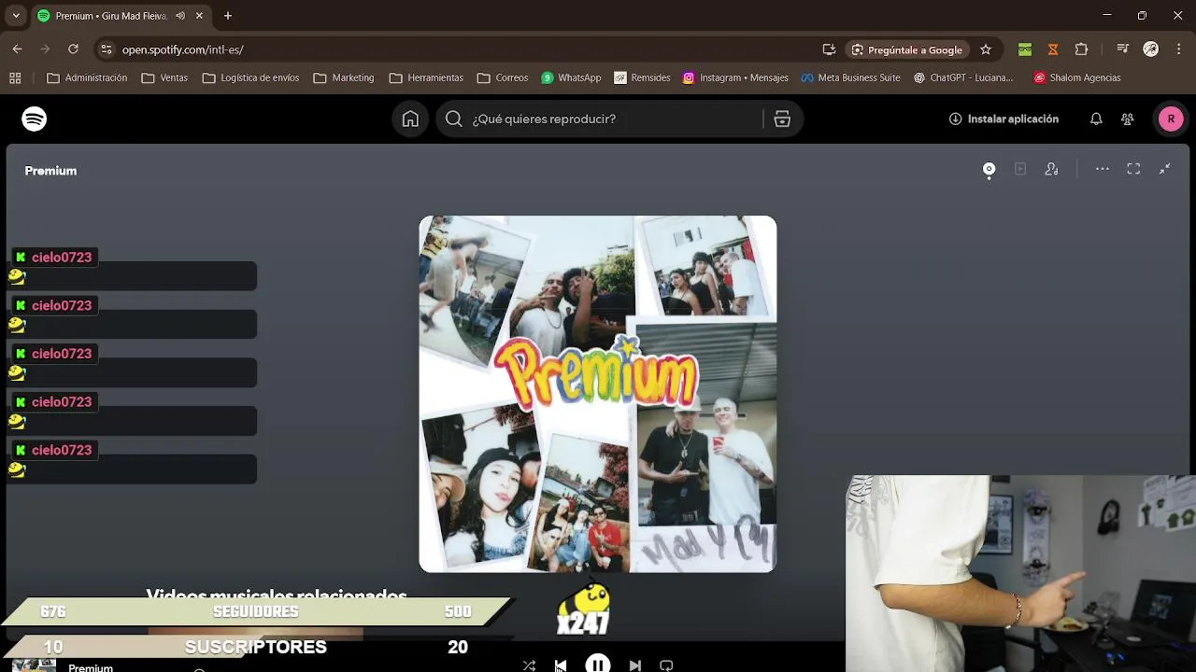
Task: Open the Instagram • Mensajes bookmark
Action: (735, 77)
